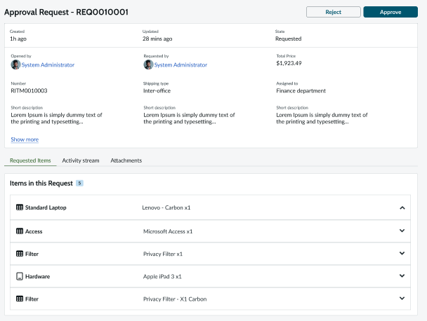Viewport: 427px width, 321px height.
Task: Click the Hardware item label
Action: [38, 277]
